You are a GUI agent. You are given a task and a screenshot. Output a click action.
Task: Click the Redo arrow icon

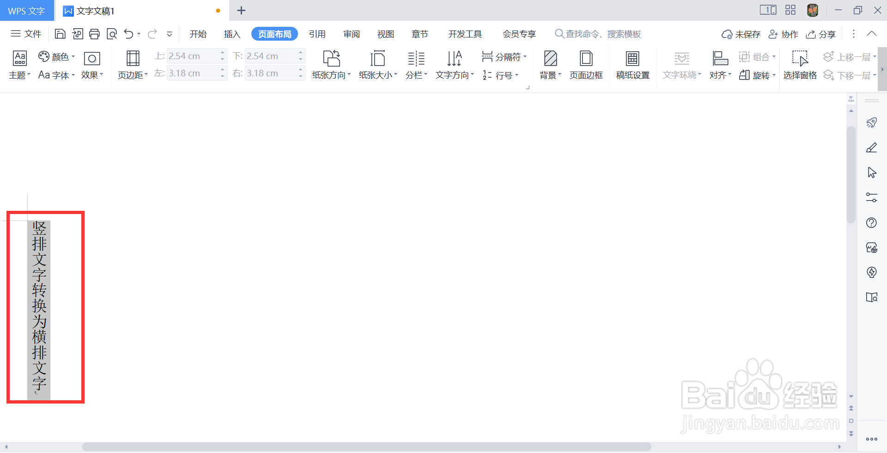152,34
